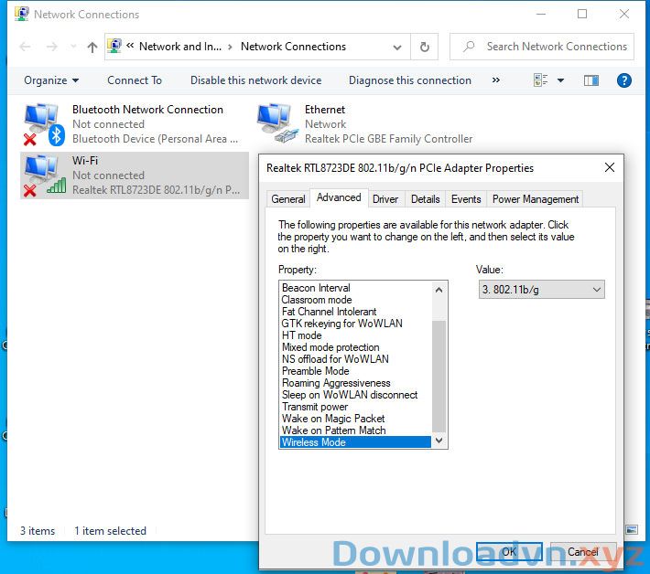
Task: Select Beacon Interval property
Action: coord(355,288)
